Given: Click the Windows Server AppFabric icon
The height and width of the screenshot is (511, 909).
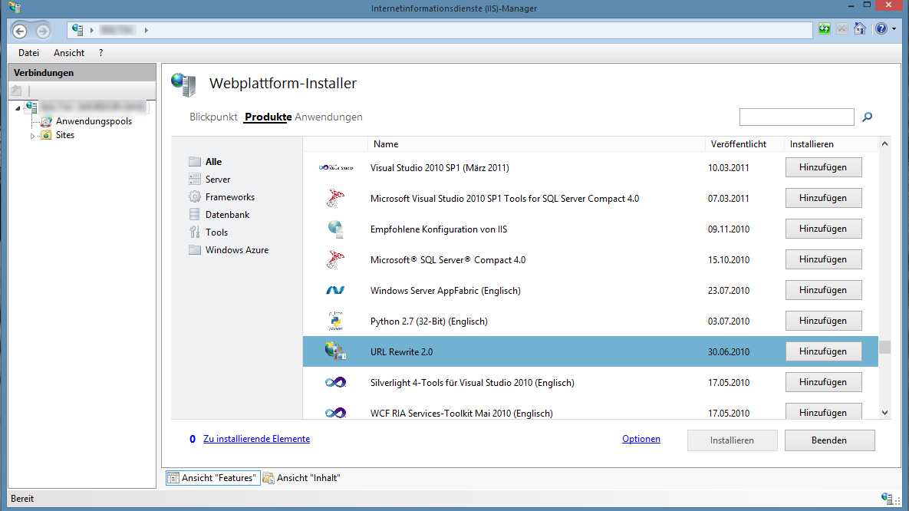Looking at the screenshot, I should (x=335, y=290).
